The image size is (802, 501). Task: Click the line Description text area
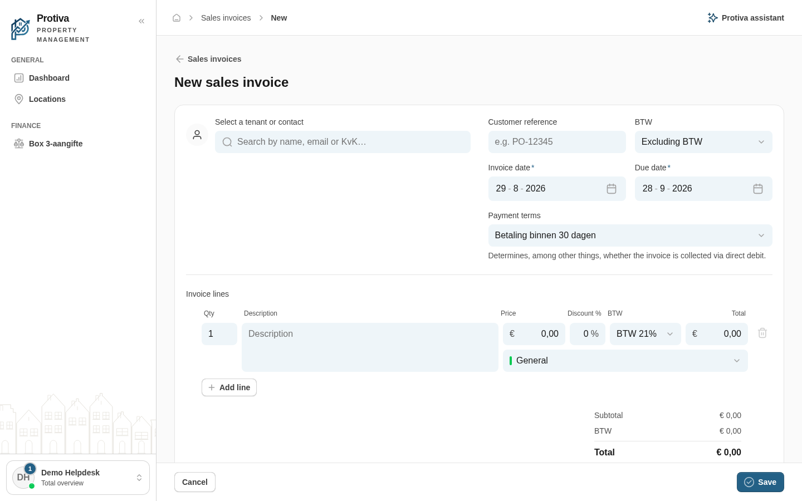[x=370, y=347]
